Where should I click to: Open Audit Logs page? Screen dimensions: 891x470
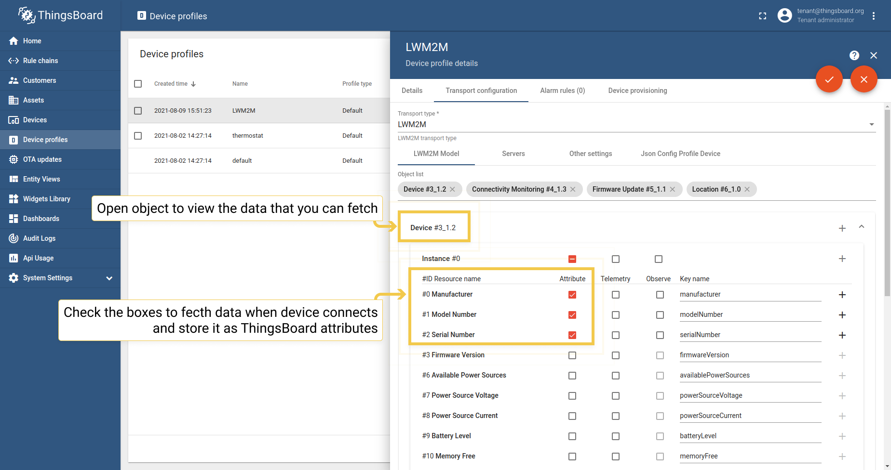tap(60, 238)
